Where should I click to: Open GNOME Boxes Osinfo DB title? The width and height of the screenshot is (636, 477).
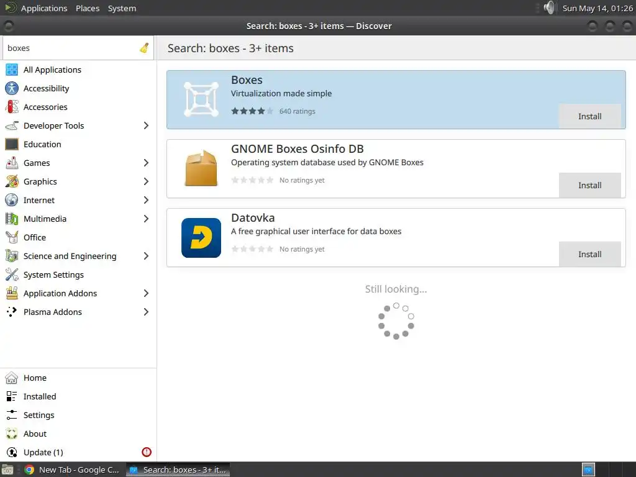[x=298, y=149]
